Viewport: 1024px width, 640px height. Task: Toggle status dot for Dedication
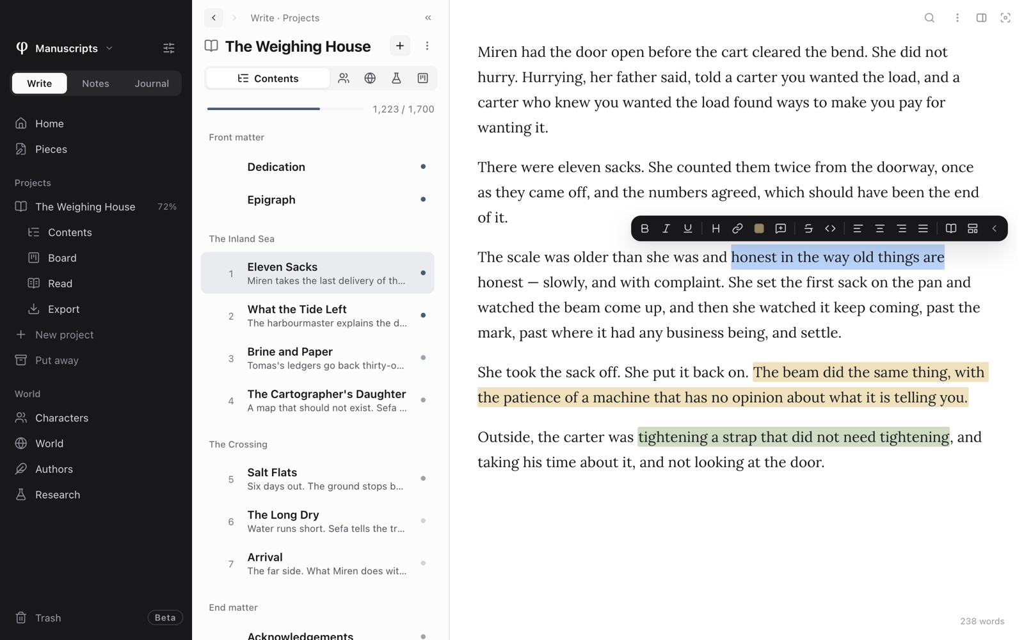423,166
